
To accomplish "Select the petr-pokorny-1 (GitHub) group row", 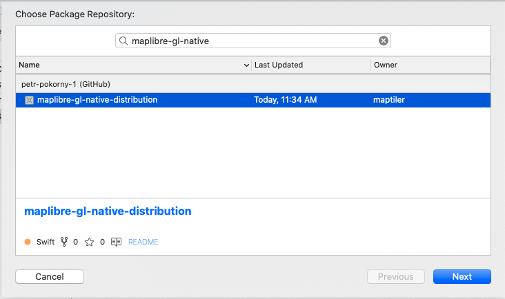I will click(x=253, y=84).
